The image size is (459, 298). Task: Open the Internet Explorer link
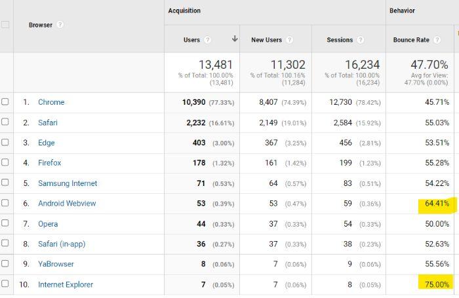tap(66, 284)
